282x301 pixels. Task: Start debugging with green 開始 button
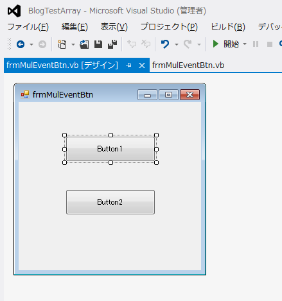pyautogui.click(x=225, y=44)
